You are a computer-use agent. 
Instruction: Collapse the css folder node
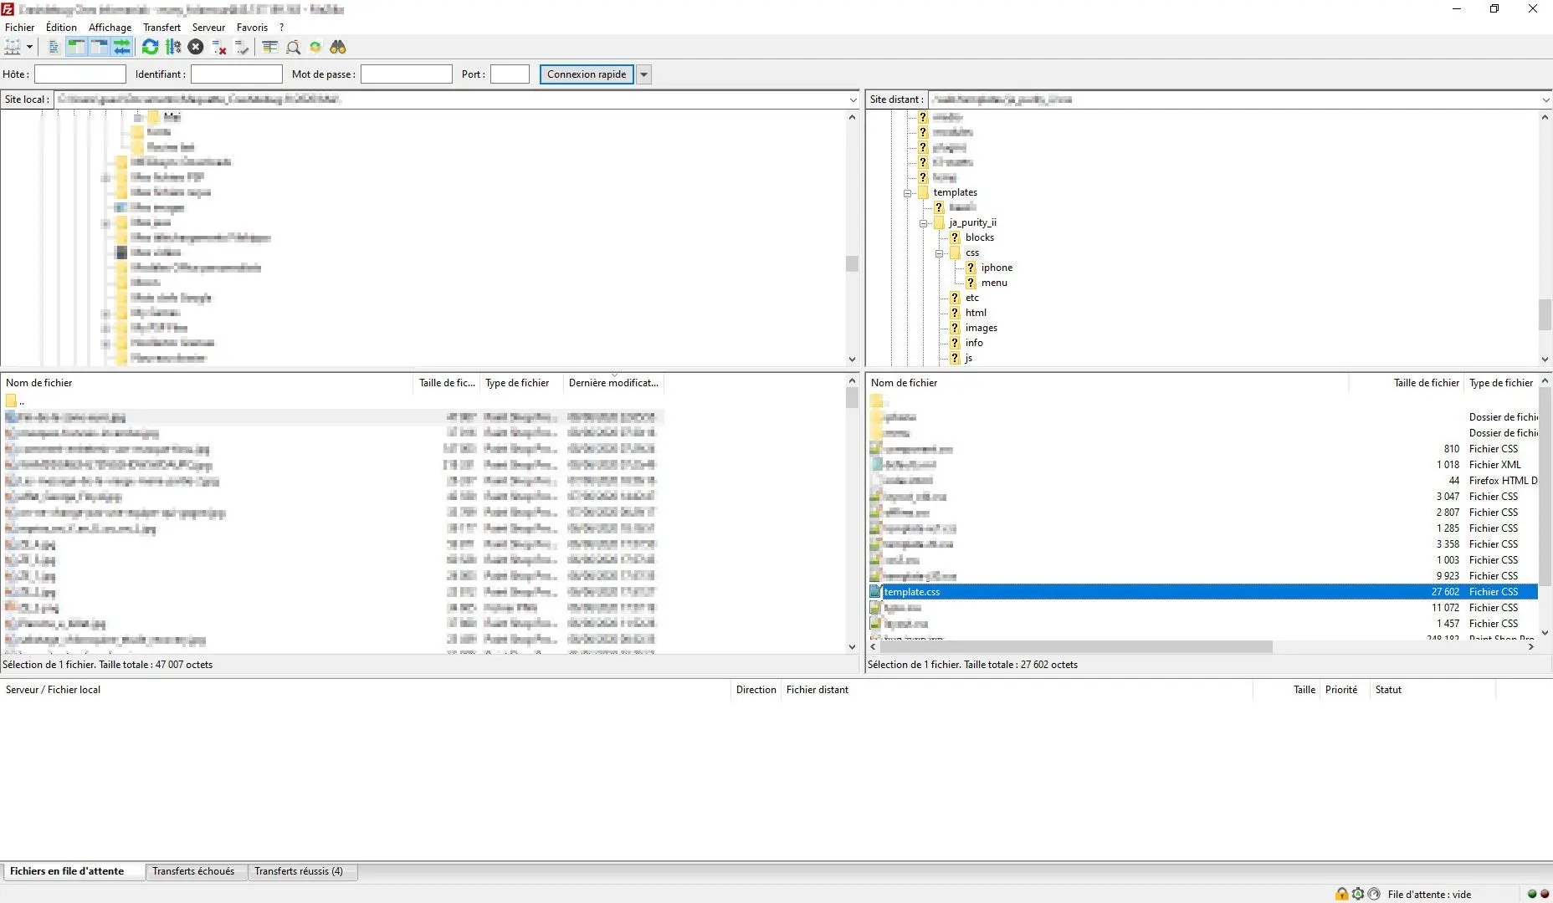tap(940, 253)
